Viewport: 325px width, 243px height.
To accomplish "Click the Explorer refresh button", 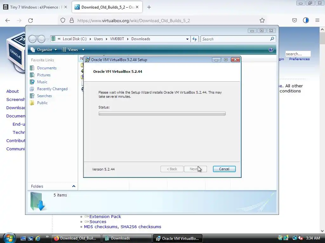I will click(x=195, y=39).
